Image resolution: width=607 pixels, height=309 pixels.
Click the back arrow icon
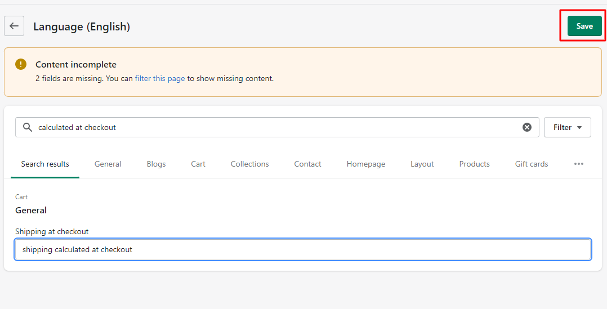(x=14, y=26)
